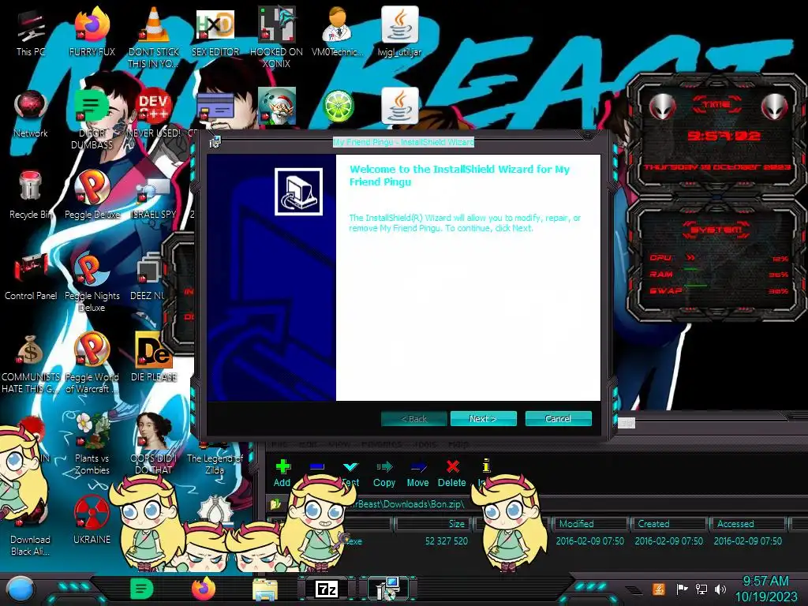Select the 52 327 520 size cell
This screenshot has width=808, height=606.
click(447, 541)
